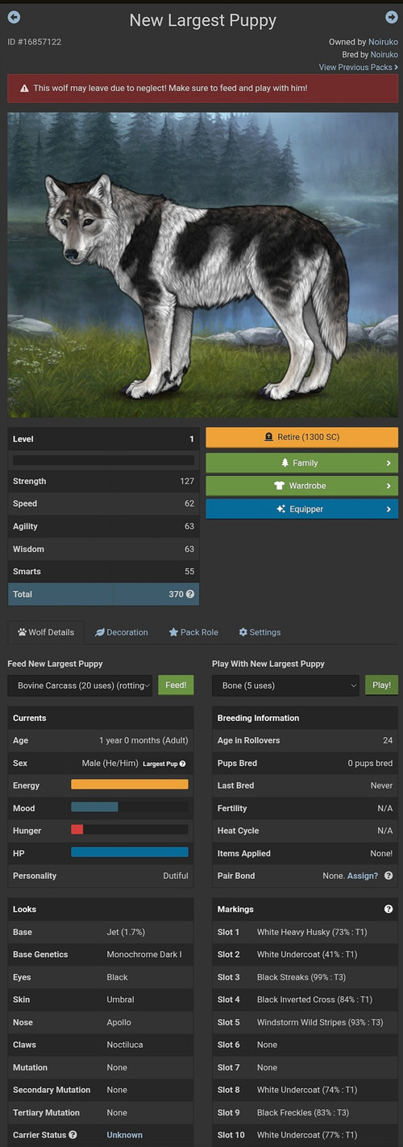The width and height of the screenshot is (403, 1147).
Task: Open the feed item dropdown Bovine Carcass
Action: [x=80, y=685]
